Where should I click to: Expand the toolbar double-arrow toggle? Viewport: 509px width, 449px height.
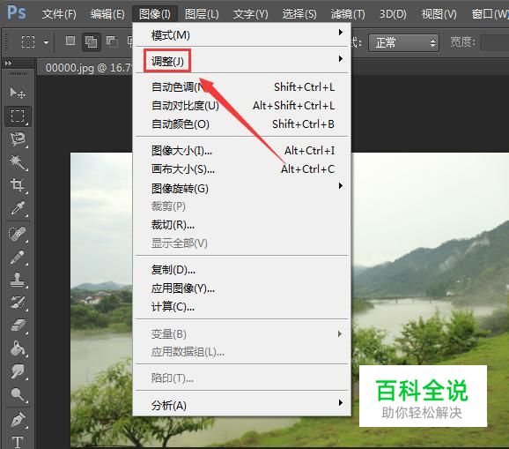point(8,63)
